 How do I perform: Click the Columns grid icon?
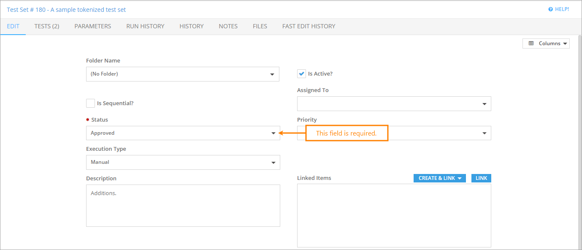[531, 43]
